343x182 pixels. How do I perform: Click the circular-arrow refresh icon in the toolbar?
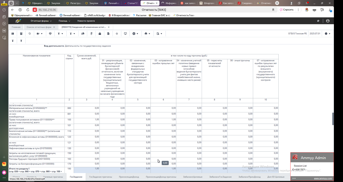coord(30,33)
